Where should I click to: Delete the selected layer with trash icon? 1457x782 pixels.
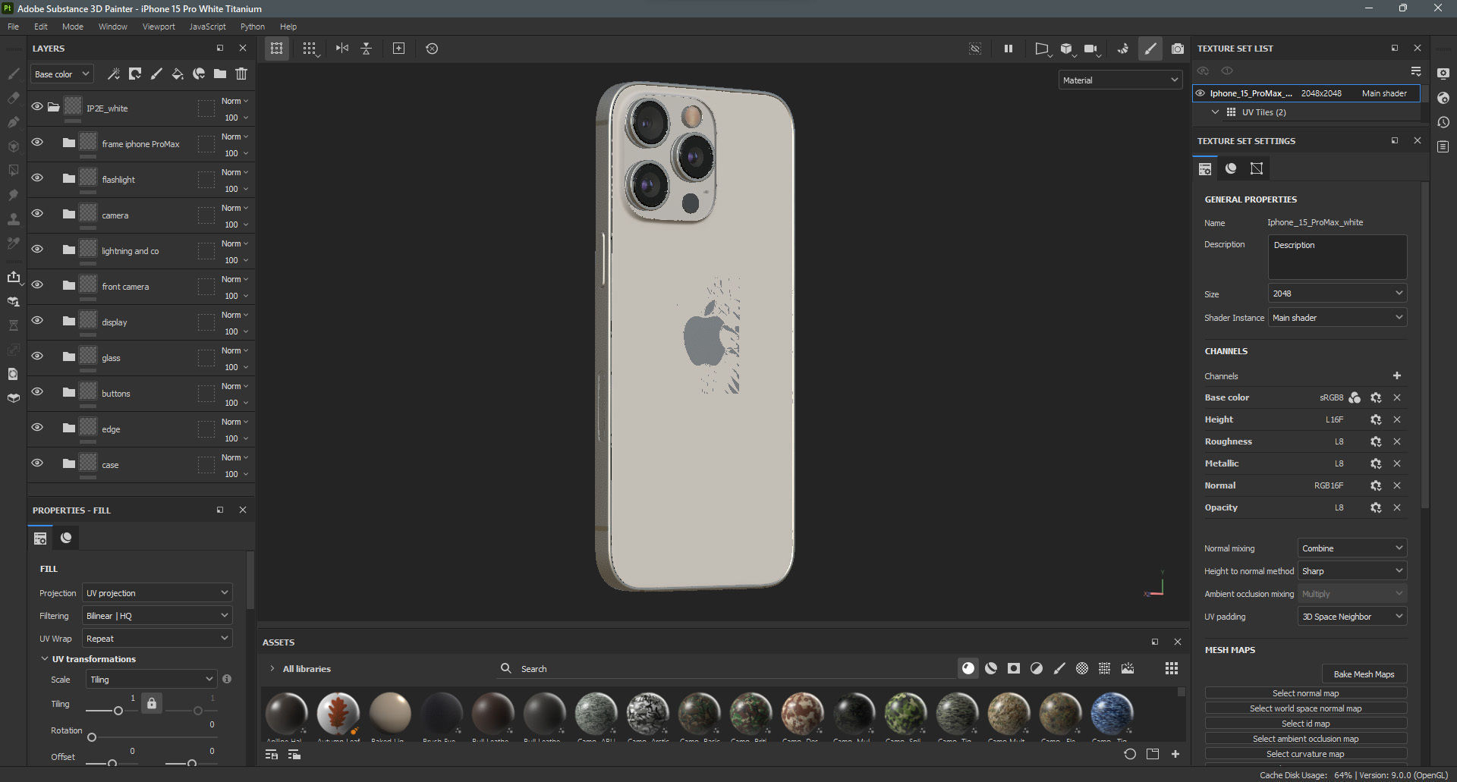241,74
